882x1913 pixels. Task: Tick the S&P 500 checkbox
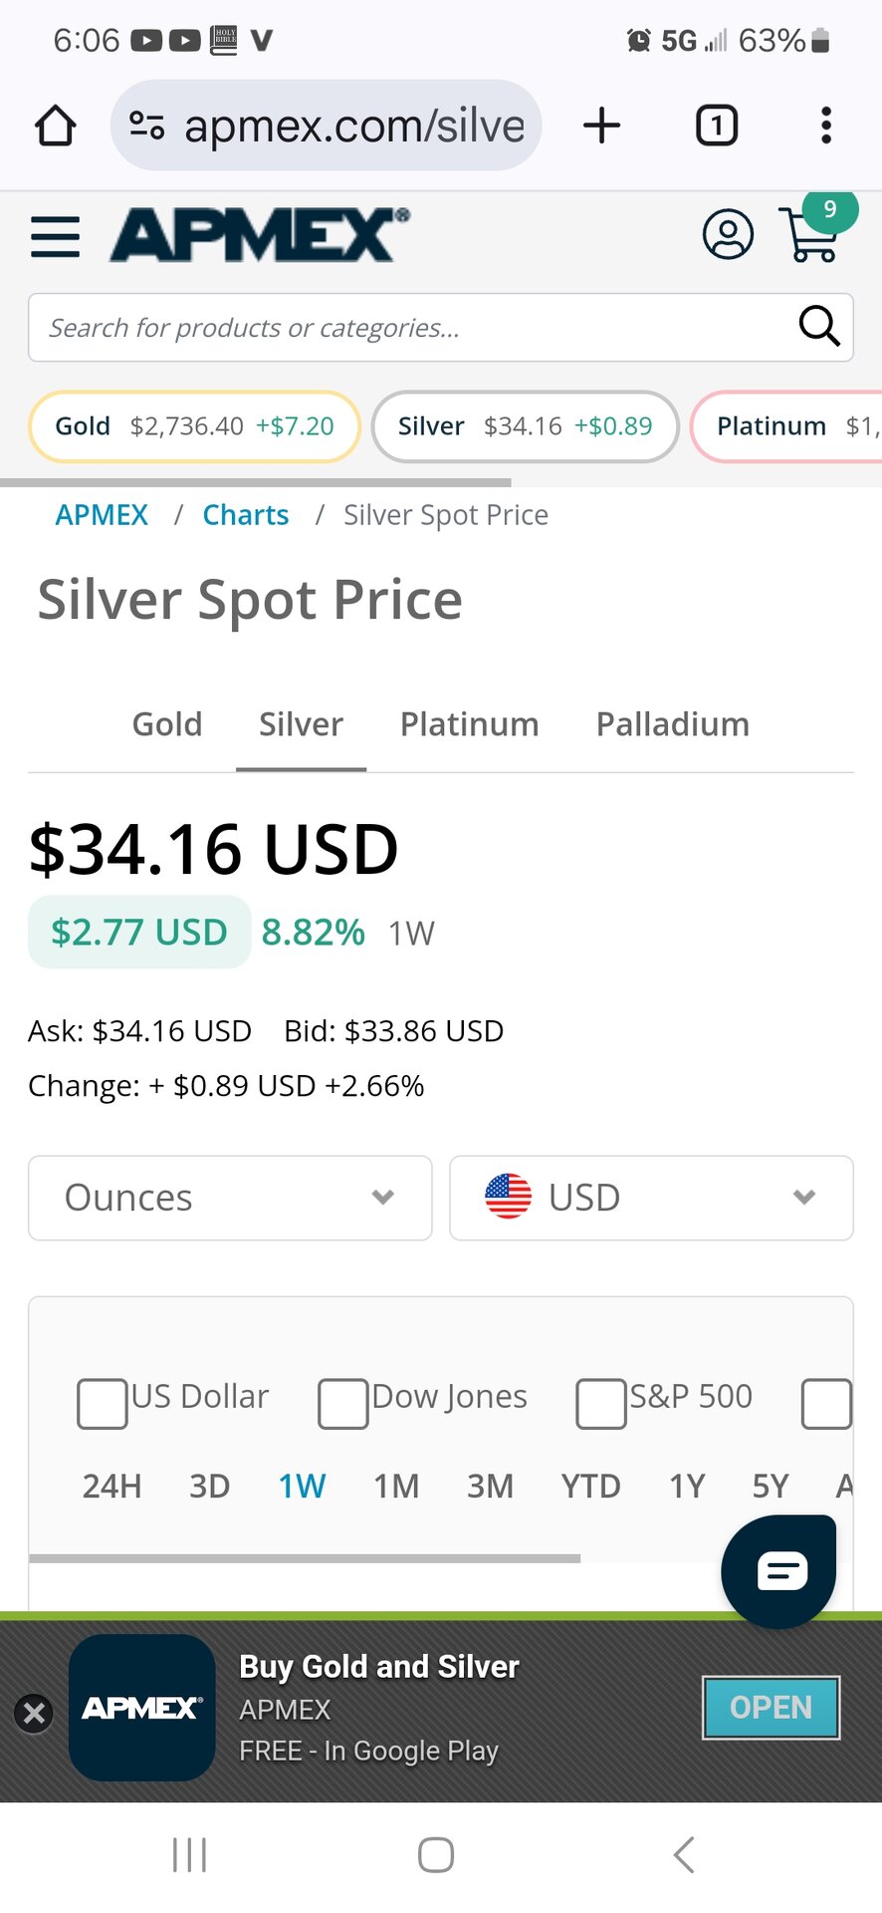pyautogui.click(x=601, y=1404)
